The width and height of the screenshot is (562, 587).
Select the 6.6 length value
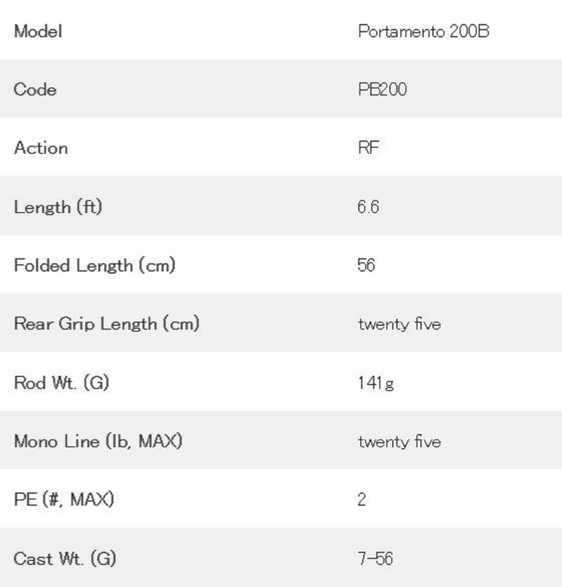(368, 207)
